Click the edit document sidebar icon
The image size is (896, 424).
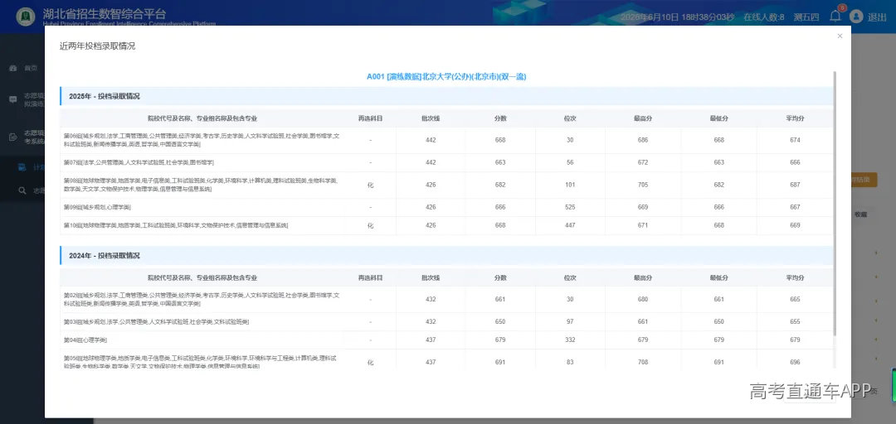(13, 137)
